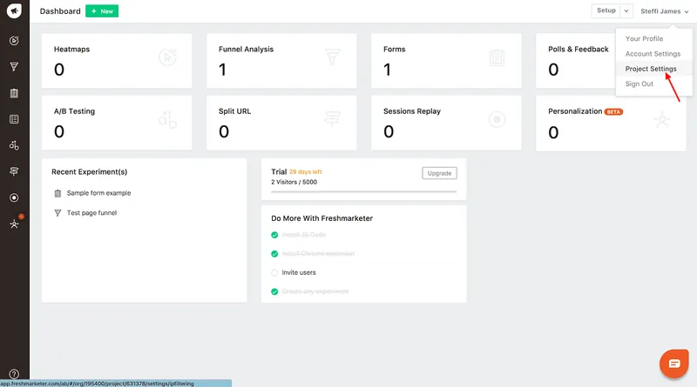Screen dimensions: 697x387
Task: Open A/B Testing sidebar icon
Action: (14, 145)
